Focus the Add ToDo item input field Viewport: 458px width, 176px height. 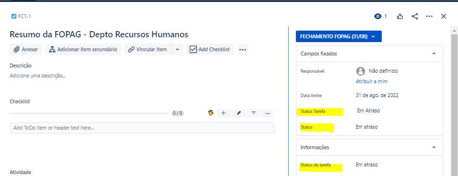click(142, 128)
